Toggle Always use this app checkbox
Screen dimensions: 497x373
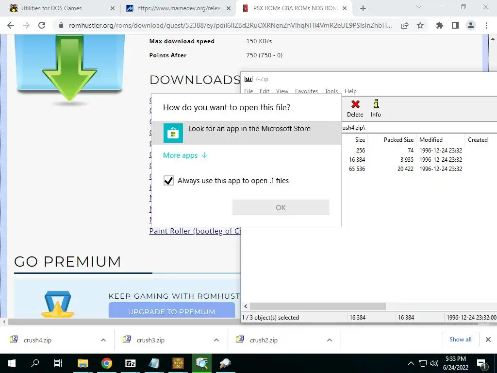pos(168,181)
